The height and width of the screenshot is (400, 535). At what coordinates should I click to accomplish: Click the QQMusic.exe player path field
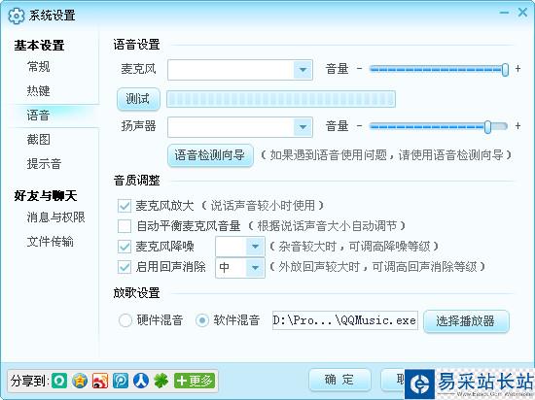[345, 320]
